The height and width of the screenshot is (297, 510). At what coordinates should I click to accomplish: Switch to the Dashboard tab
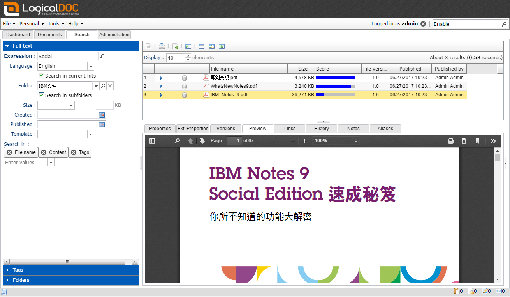click(x=18, y=35)
